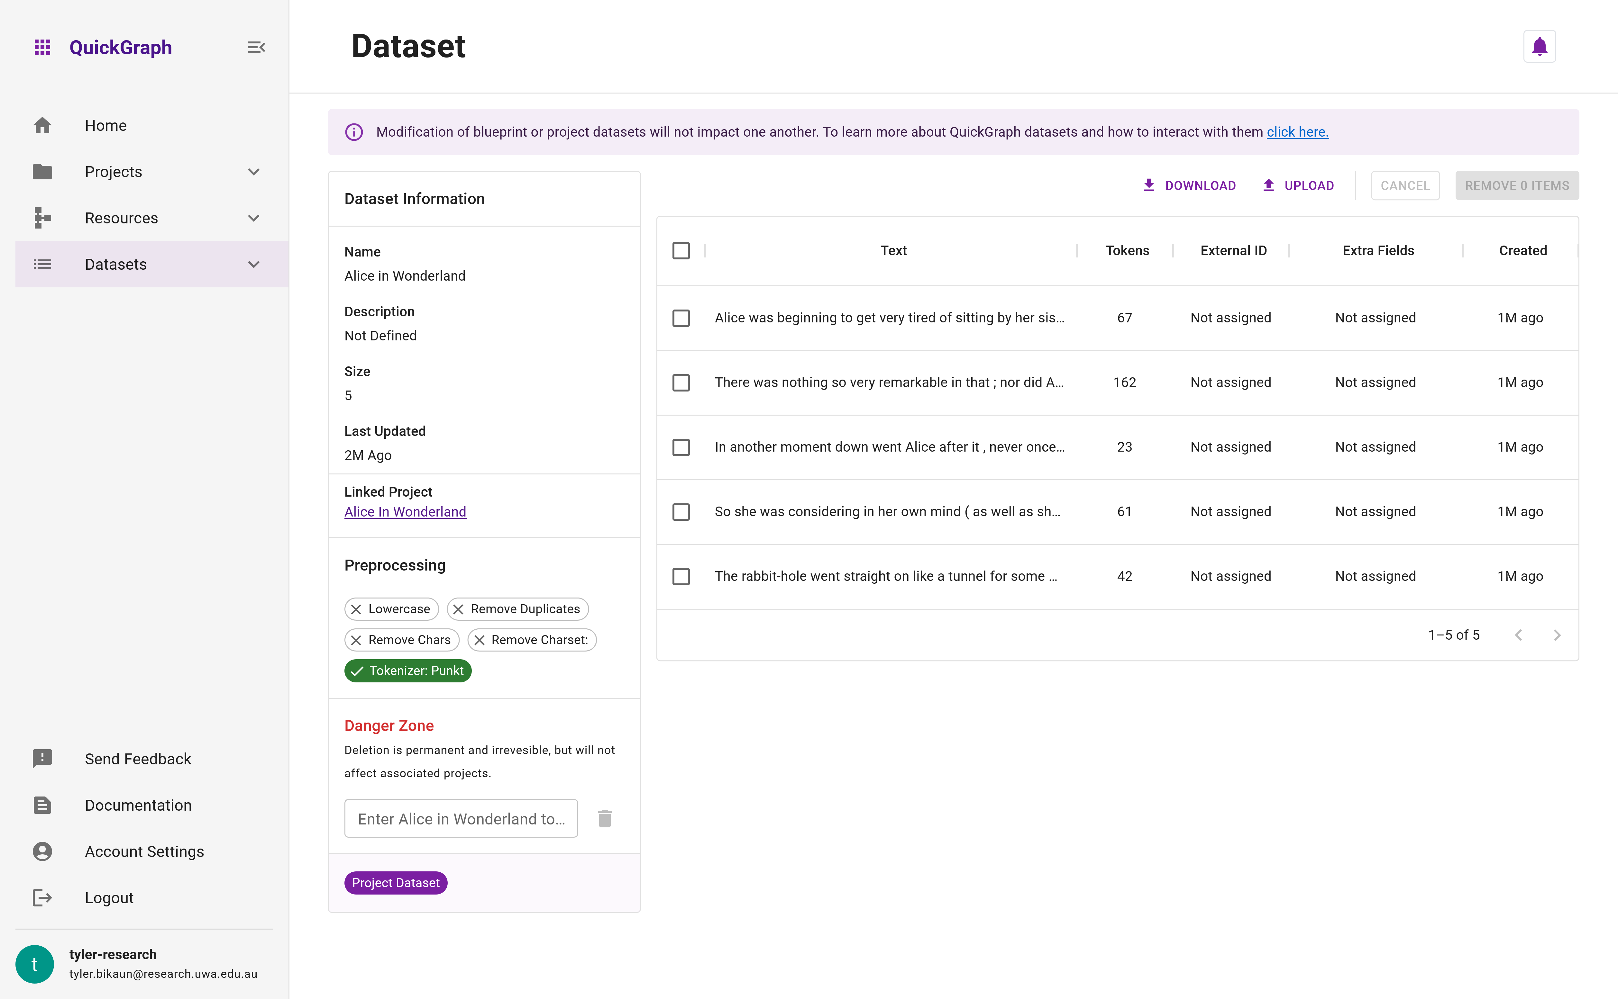Click the Download icon above the table

(1149, 185)
